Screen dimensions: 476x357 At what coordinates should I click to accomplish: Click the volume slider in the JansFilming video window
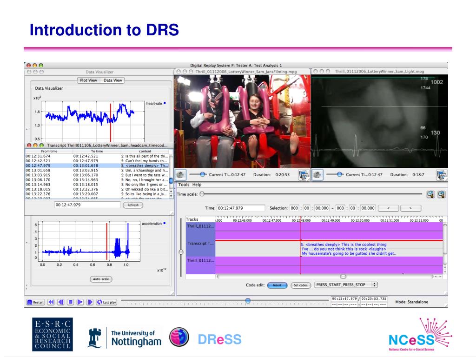(203, 175)
